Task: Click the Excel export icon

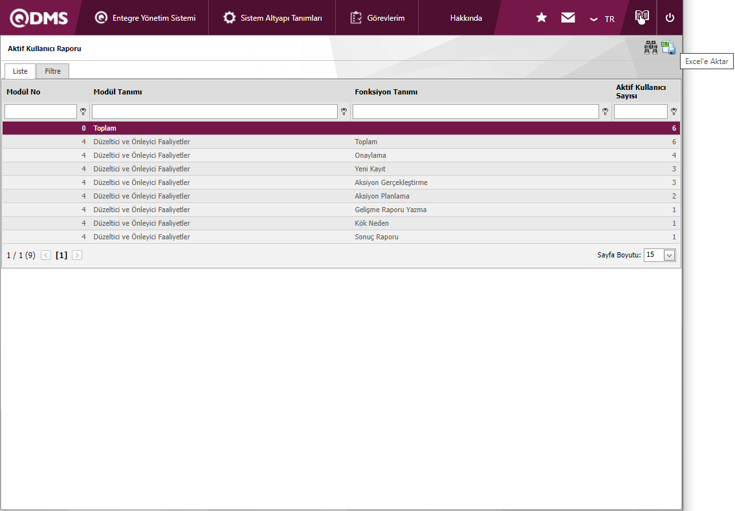Action: (x=668, y=48)
